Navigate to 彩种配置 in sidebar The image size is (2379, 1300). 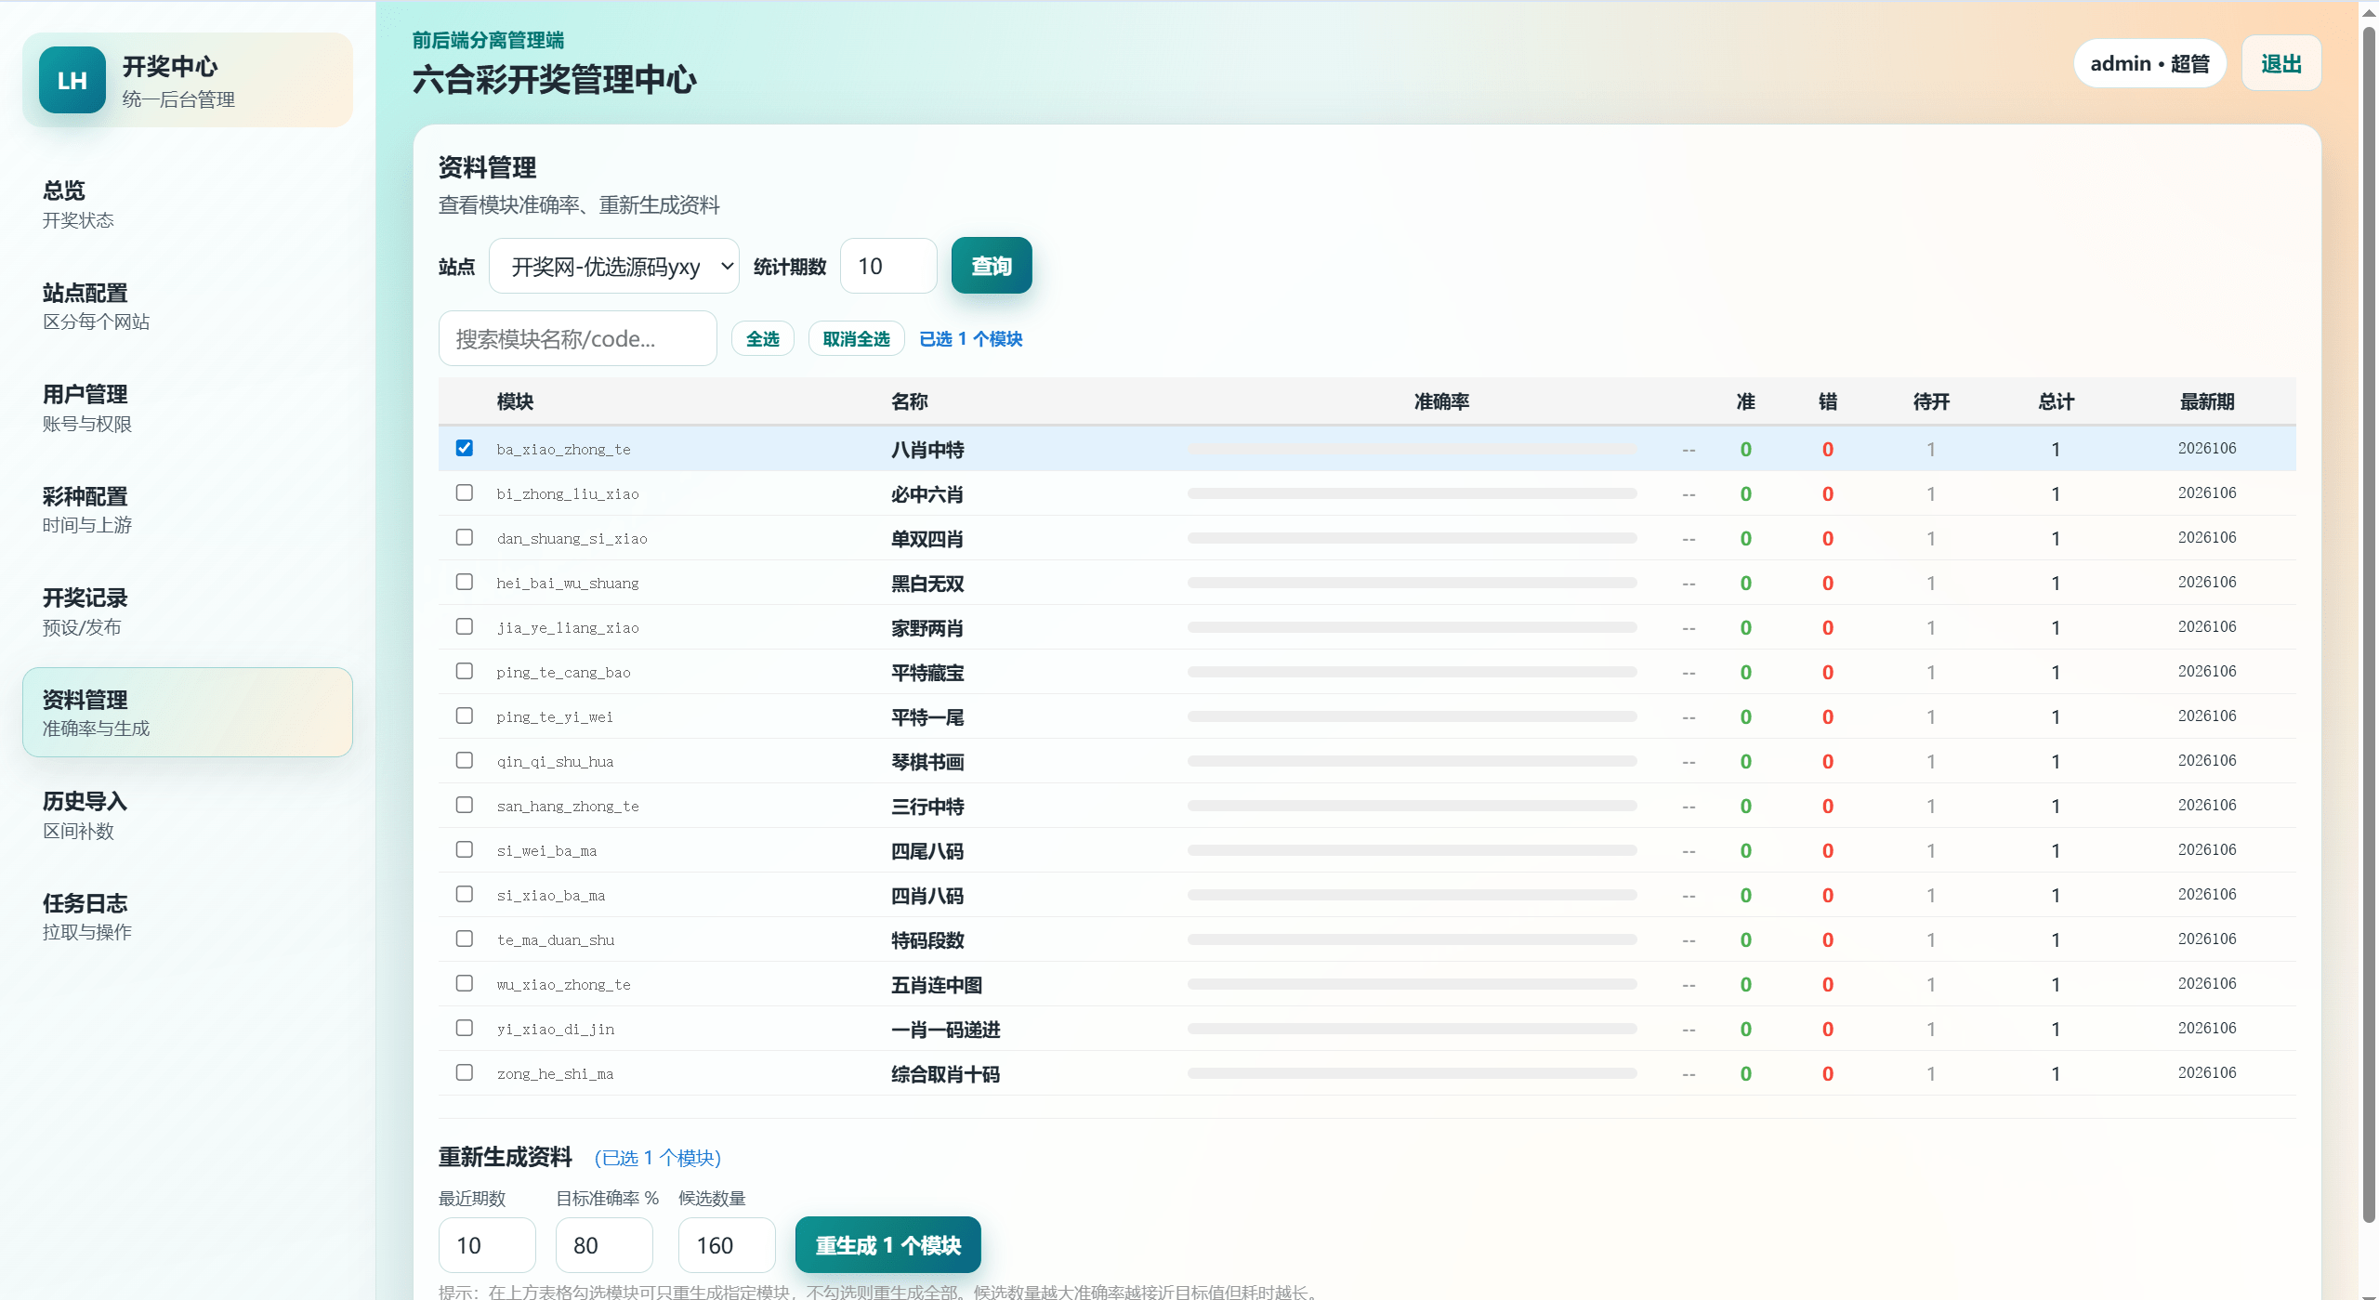coord(188,510)
